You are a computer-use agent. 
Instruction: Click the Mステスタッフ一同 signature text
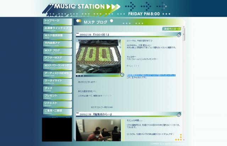(x=102, y=107)
